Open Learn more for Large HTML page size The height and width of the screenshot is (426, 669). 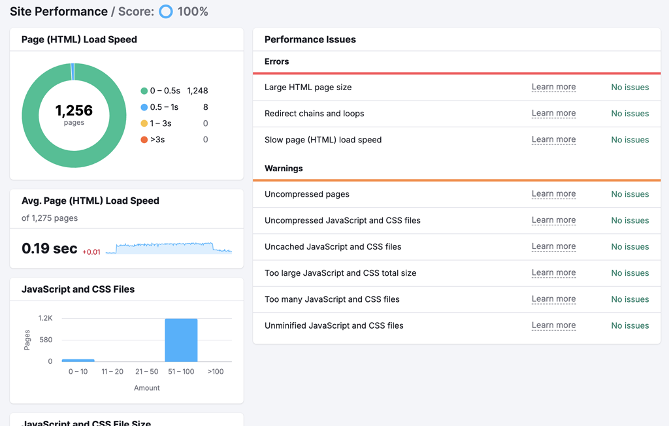coord(553,87)
